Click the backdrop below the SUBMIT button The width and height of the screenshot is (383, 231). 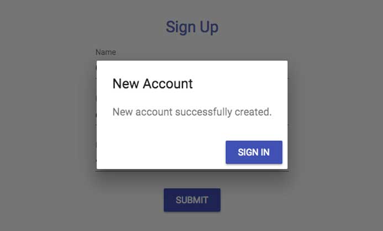pyautogui.click(x=192, y=221)
